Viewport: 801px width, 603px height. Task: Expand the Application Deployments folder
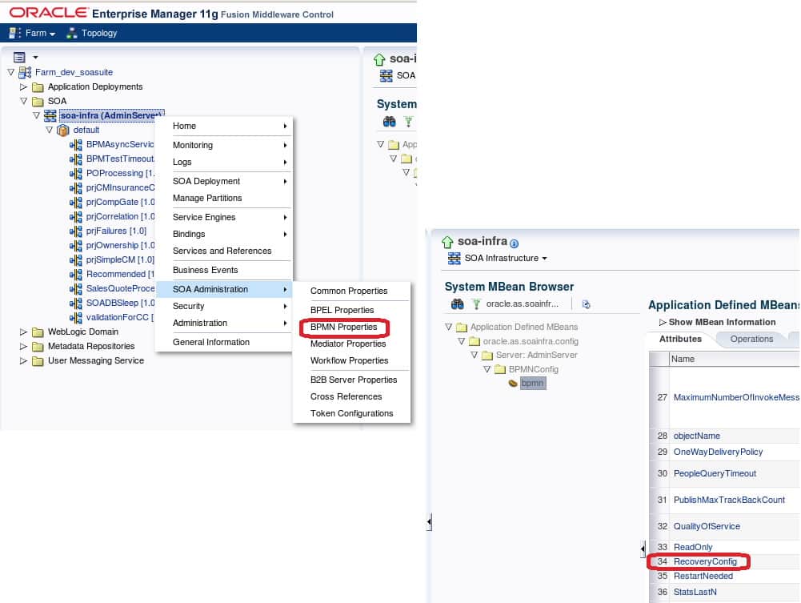click(22, 86)
